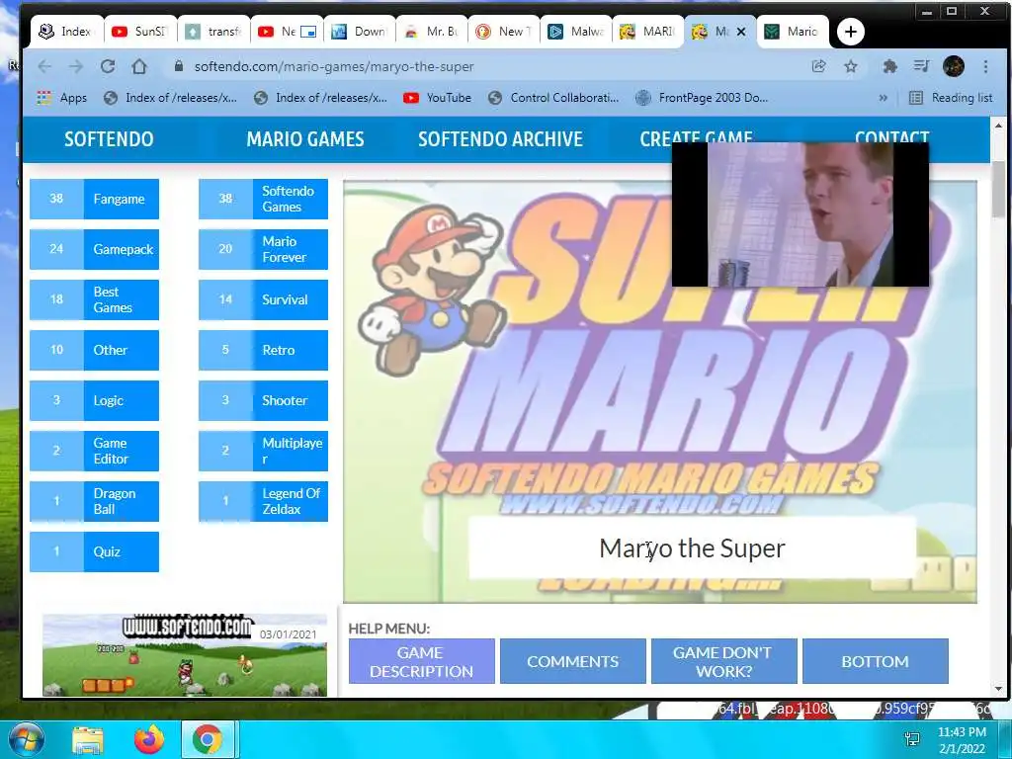Select the Fangame category
This screenshot has height=759, width=1012.
pos(94,199)
